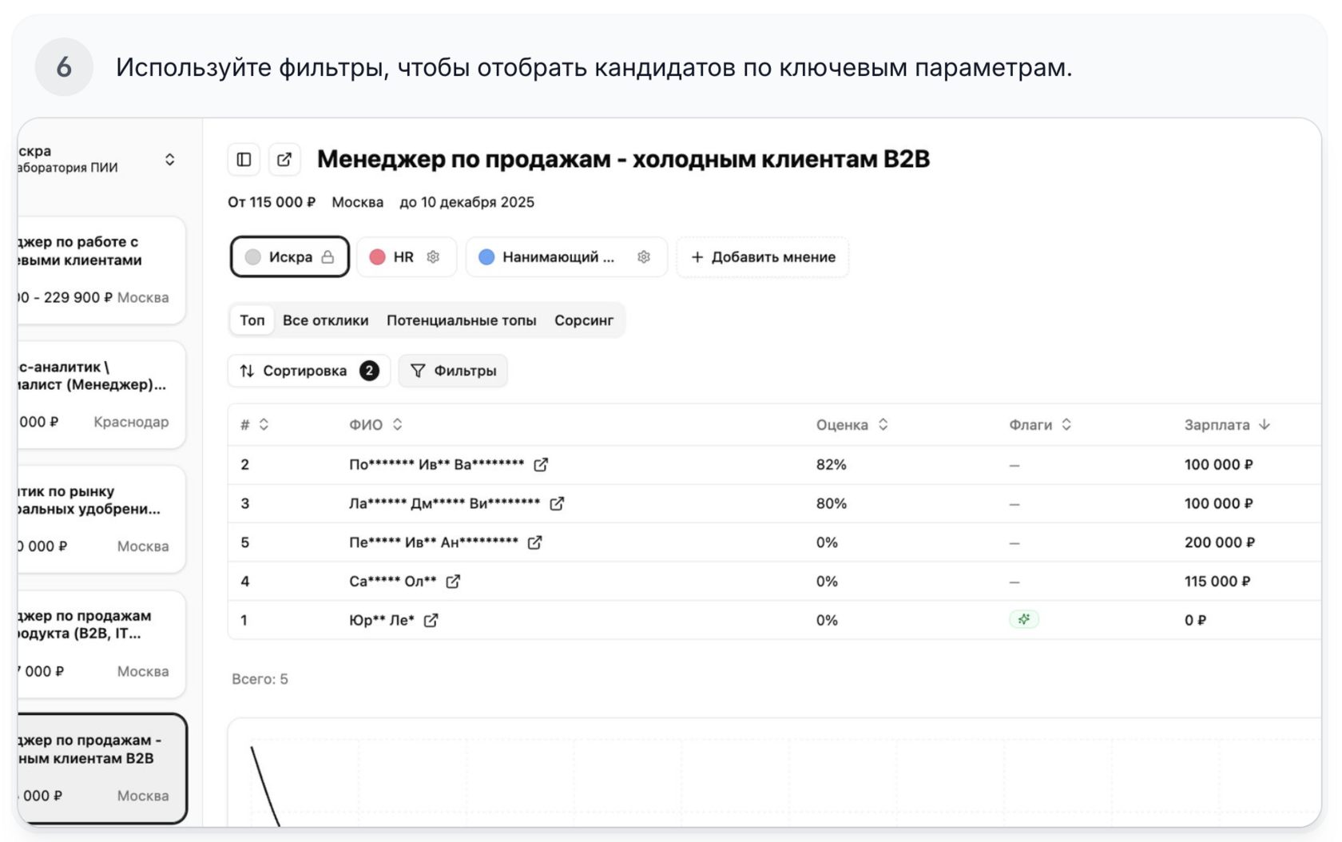
Task: Select the Искра opinion toggle
Action: pyautogui.click(x=289, y=257)
